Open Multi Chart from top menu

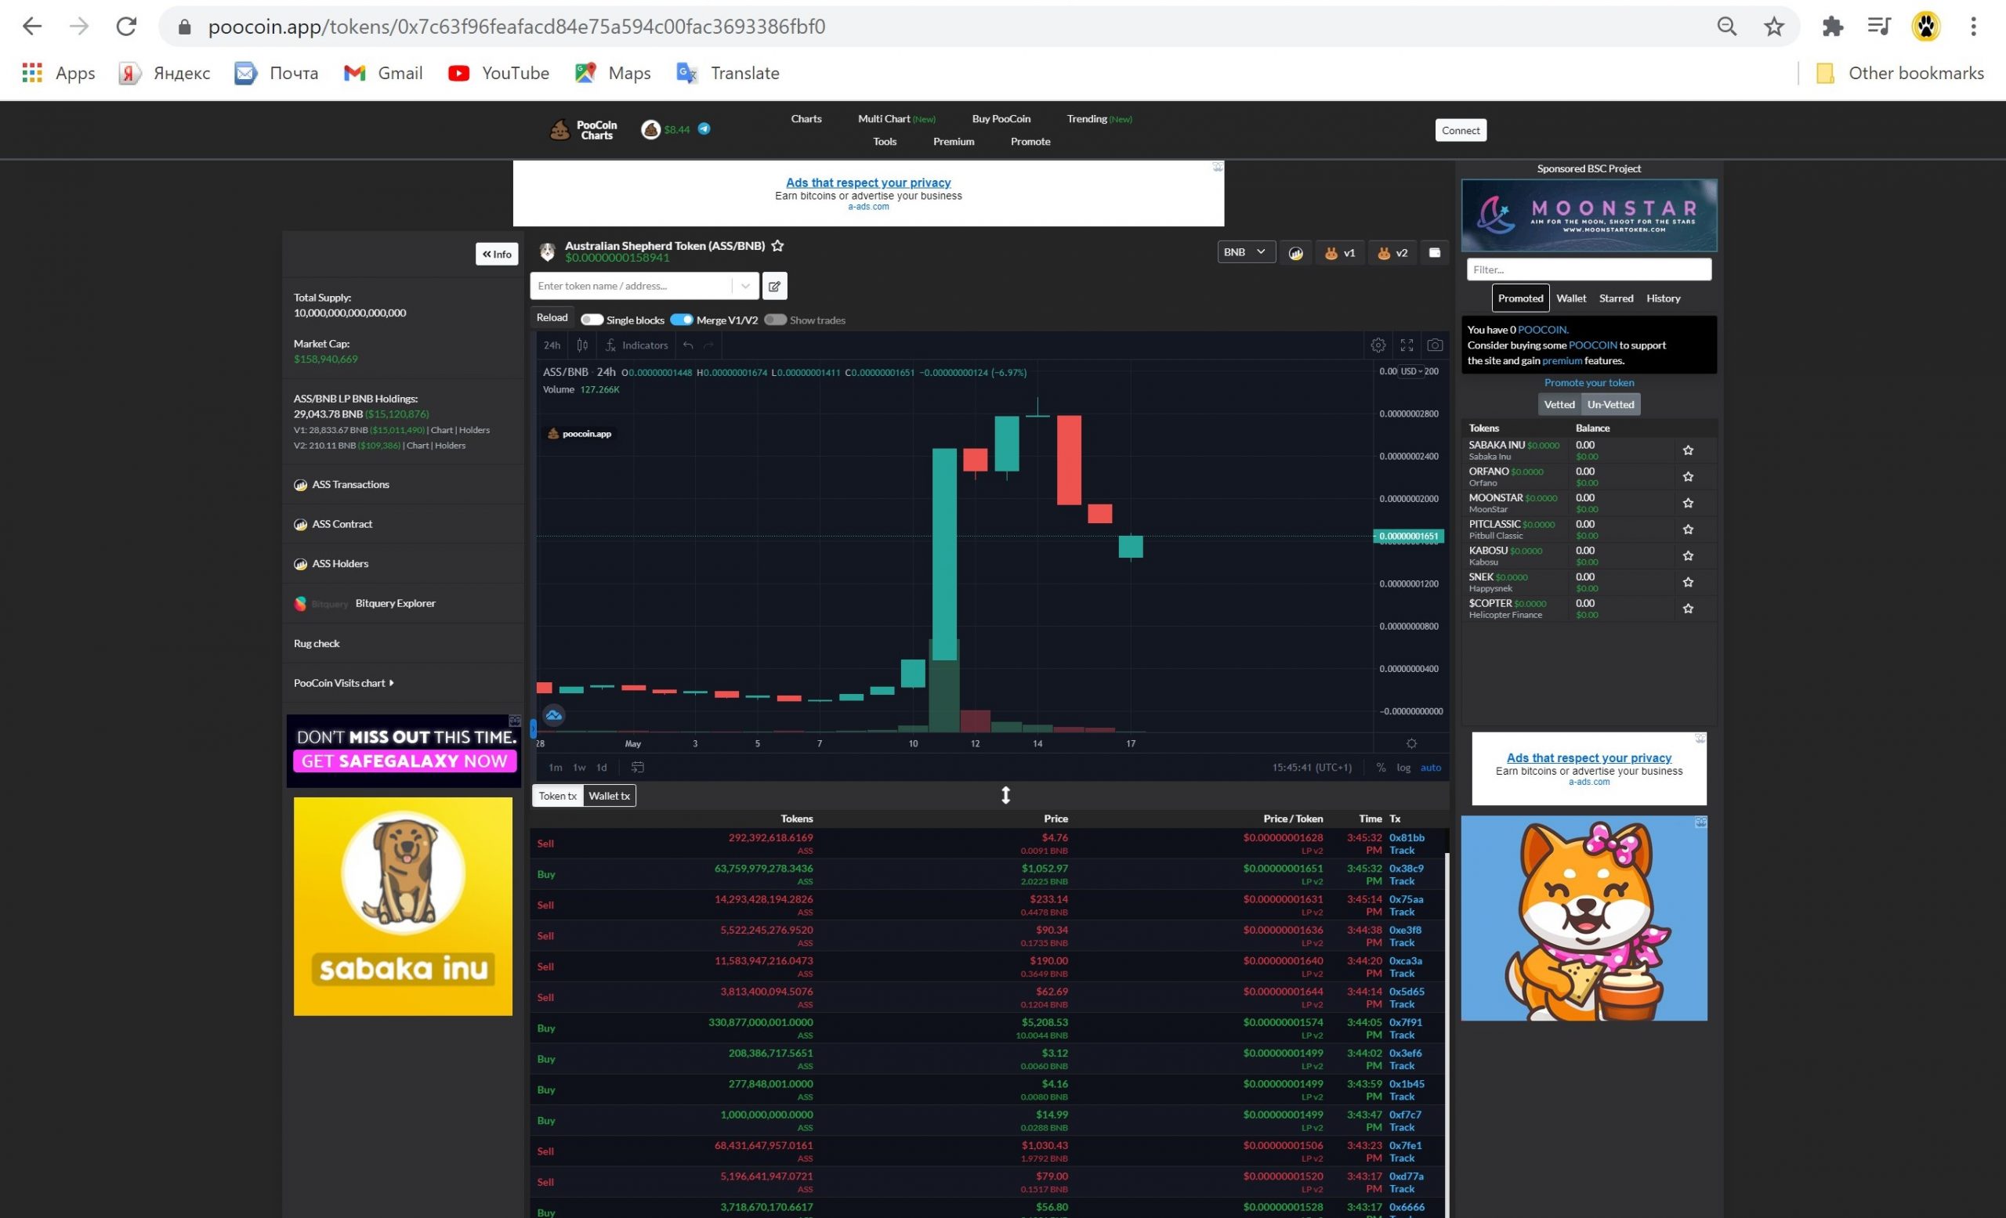pyautogui.click(x=896, y=119)
